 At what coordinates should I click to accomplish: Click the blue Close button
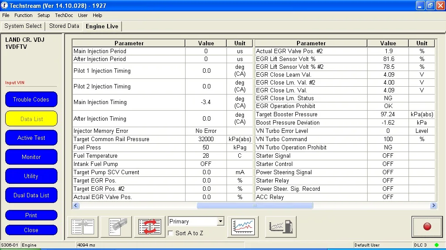click(31, 230)
